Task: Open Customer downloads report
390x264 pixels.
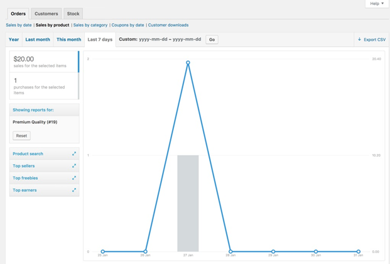Action: coord(168,25)
